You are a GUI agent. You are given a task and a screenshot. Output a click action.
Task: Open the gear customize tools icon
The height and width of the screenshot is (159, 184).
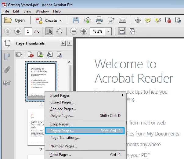click(x=138, y=20)
